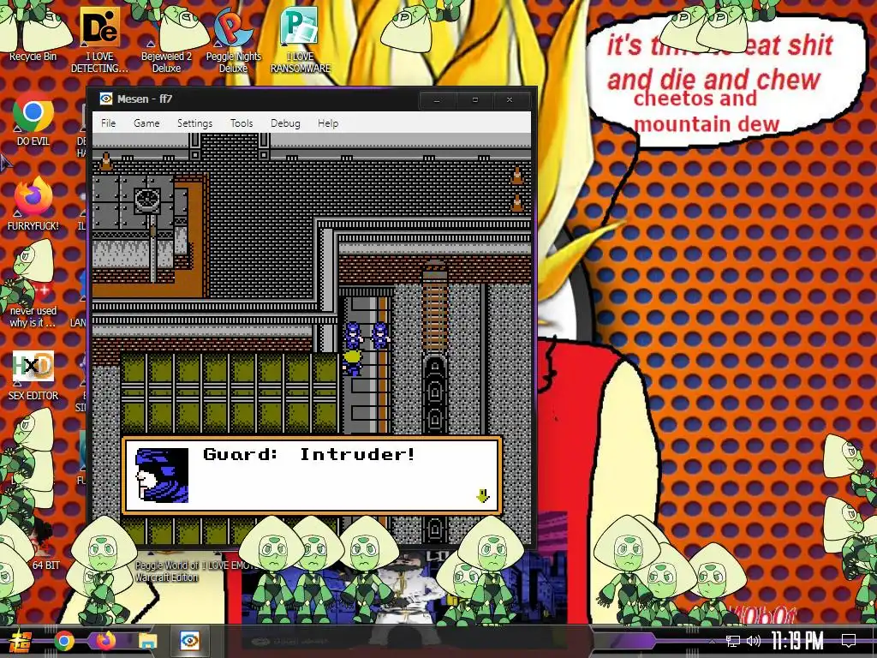Image resolution: width=877 pixels, height=658 pixels.
Task: Select the 'never used why is it...' desktop icon
Action: pyautogui.click(x=33, y=285)
